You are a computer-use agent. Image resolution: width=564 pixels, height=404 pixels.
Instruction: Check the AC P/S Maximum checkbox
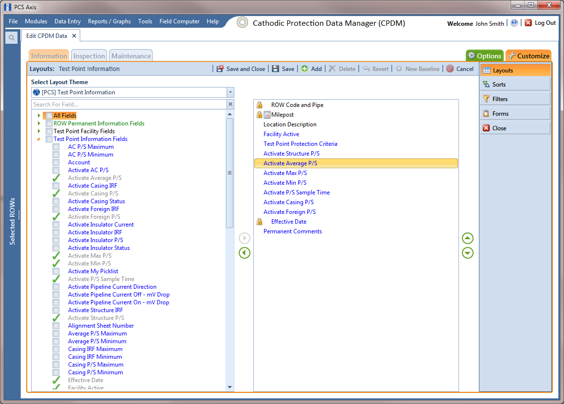[56, 147]
